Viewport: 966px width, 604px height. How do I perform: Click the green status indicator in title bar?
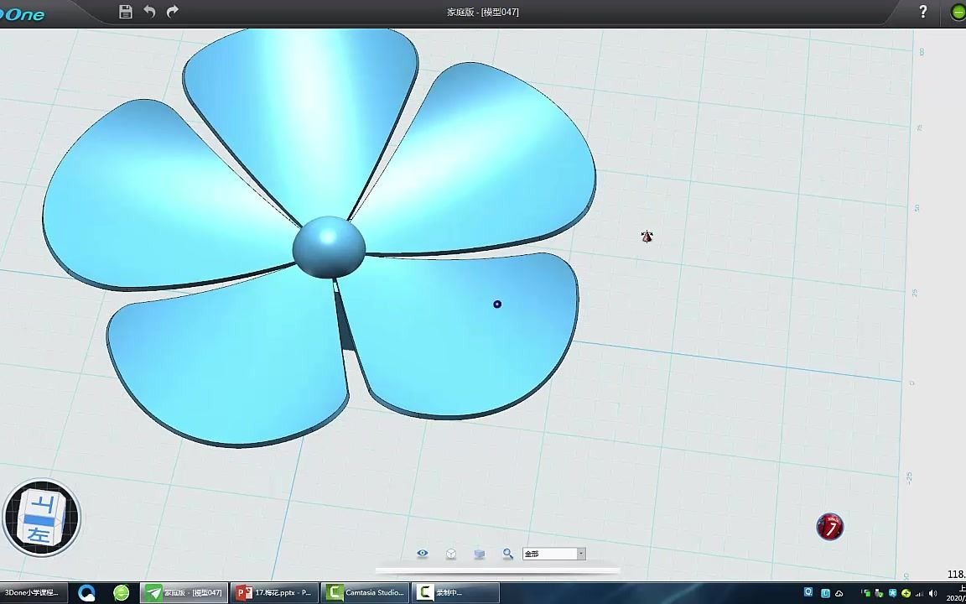coord(958,12)
